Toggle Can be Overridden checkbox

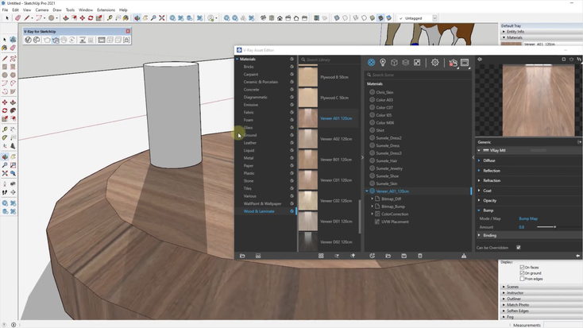(519, 247)
